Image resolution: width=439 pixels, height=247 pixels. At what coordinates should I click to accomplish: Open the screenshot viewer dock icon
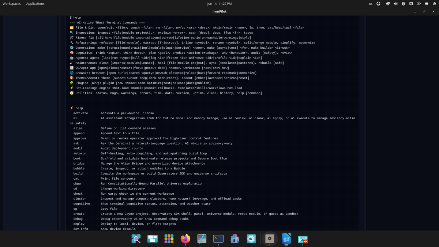coord(303,239)
